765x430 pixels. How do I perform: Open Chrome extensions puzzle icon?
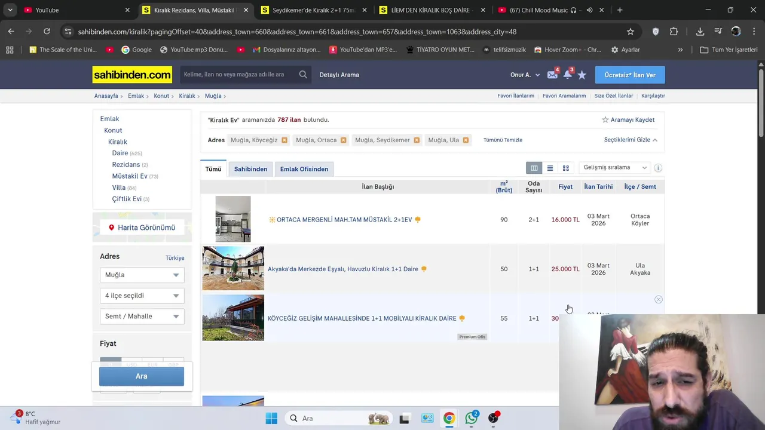coord(674,32)
